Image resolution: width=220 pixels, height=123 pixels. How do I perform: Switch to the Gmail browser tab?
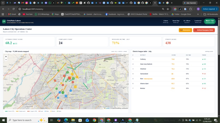[x=23, y=3]
